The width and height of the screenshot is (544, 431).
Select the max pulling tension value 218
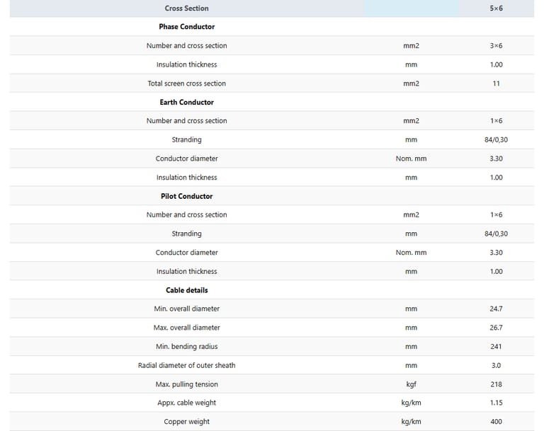496,384
